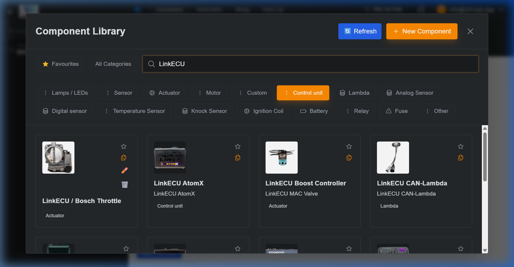Filter by Temperature Sensor category

pos(134,111)
